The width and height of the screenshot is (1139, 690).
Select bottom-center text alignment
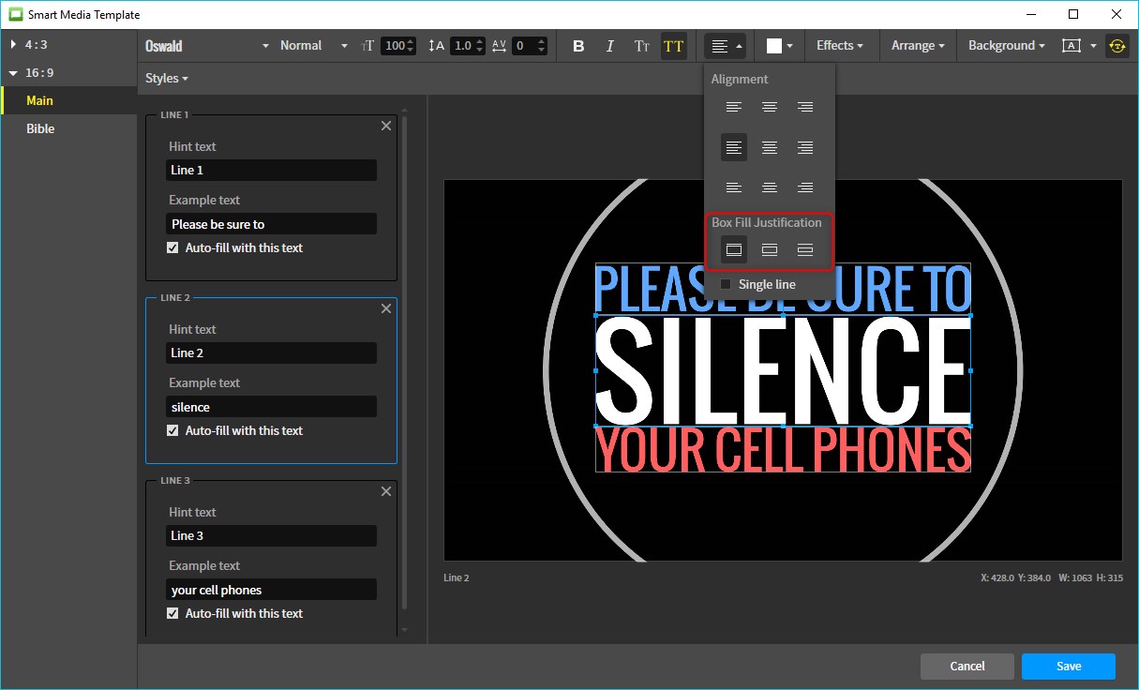(x=770, y=187)
